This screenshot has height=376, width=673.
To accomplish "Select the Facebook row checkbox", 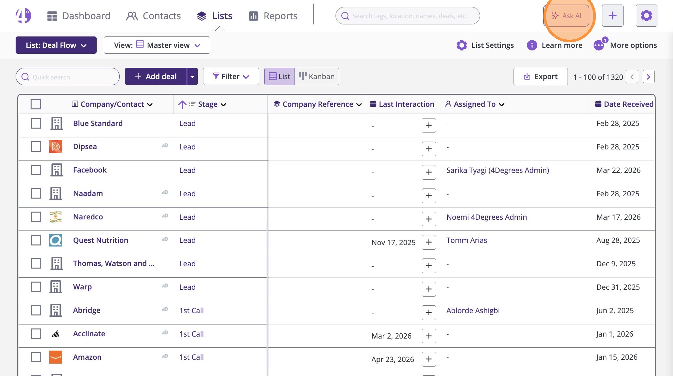I will click(x=36, y=170).
